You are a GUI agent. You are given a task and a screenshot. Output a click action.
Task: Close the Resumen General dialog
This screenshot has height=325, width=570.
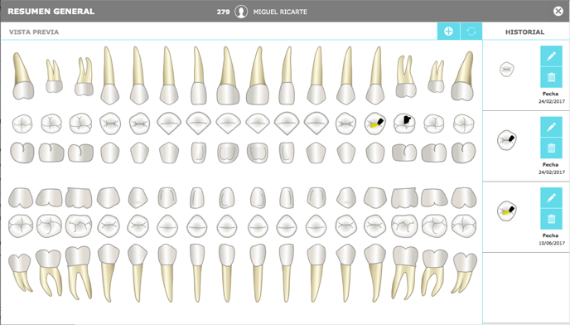tap(558, 12)
